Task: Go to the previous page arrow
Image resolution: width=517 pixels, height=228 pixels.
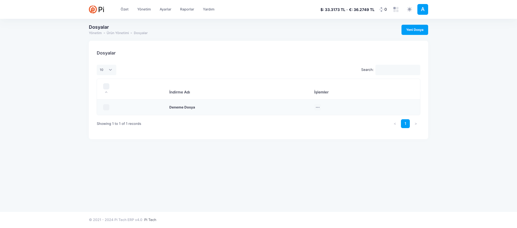Action: click(395, 124)
